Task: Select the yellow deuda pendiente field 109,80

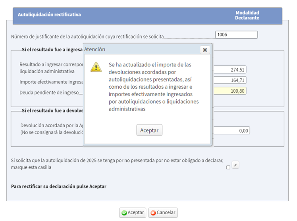Action: [229, 91]
